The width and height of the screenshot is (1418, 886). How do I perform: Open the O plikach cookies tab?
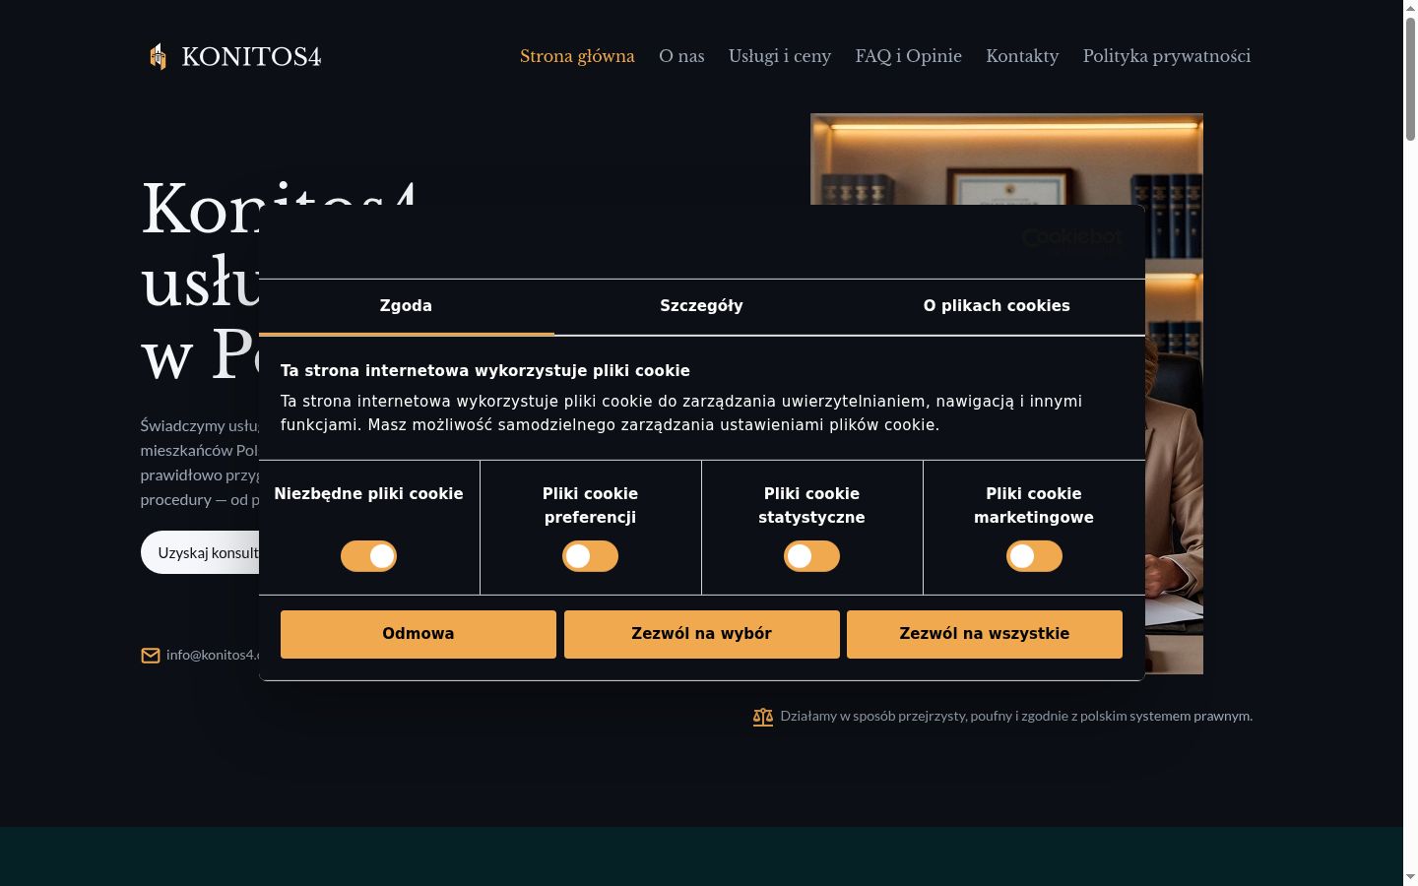click(997, 306)
